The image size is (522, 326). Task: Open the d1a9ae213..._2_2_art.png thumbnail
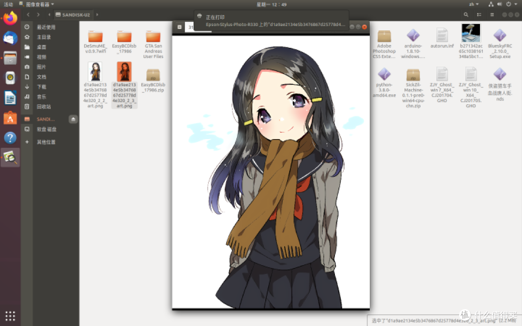[x=95, y=85]
